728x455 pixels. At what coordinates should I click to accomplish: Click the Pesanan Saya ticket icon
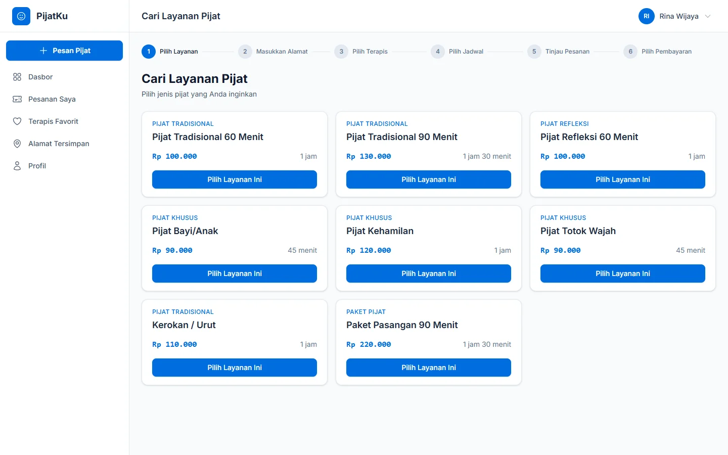17,99
